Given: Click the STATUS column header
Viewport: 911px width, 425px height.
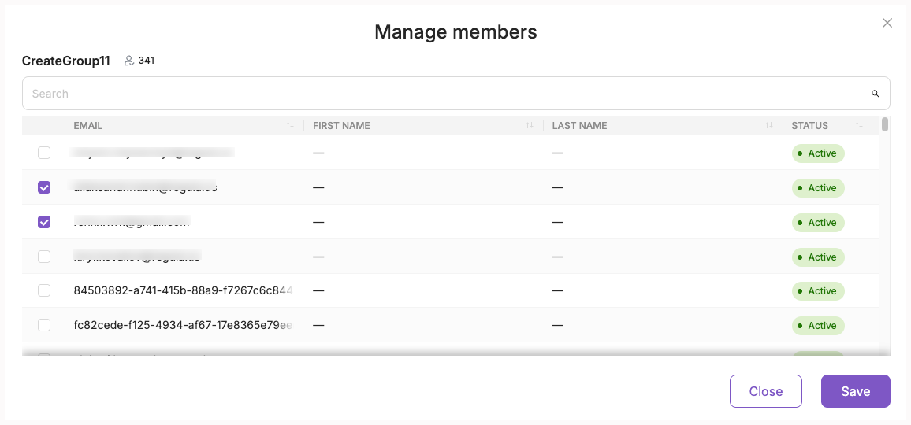Looking at the screenshot, I should [810, 125].
